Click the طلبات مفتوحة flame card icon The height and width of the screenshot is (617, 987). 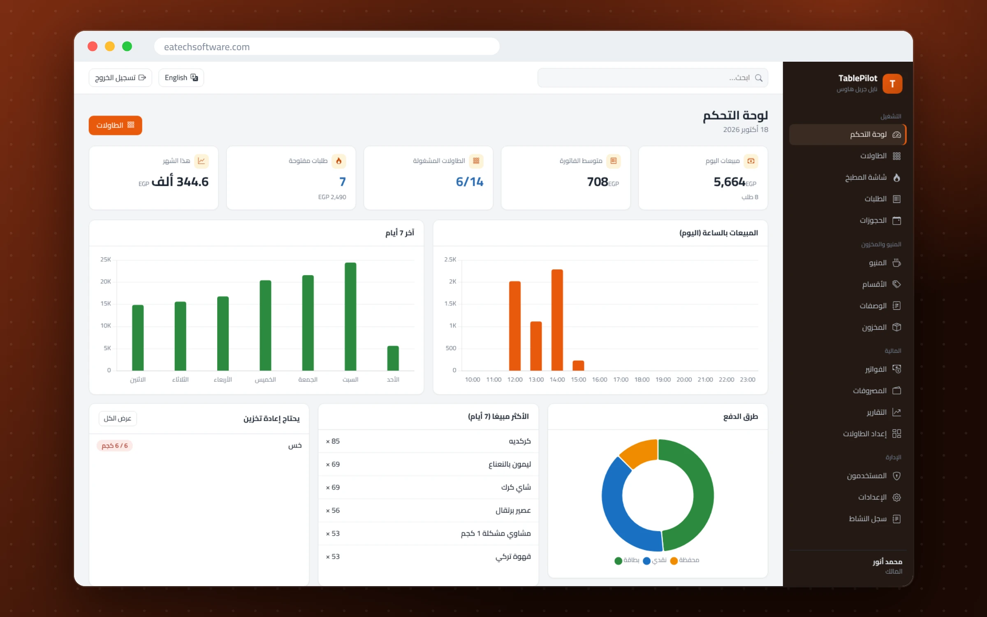coord(338,161)
